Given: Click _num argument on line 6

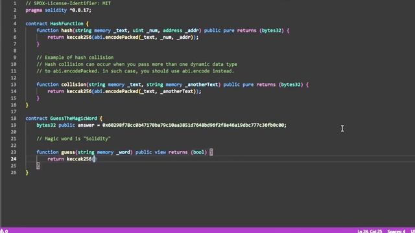Looking at the screenshot, I should coord(166,38).
